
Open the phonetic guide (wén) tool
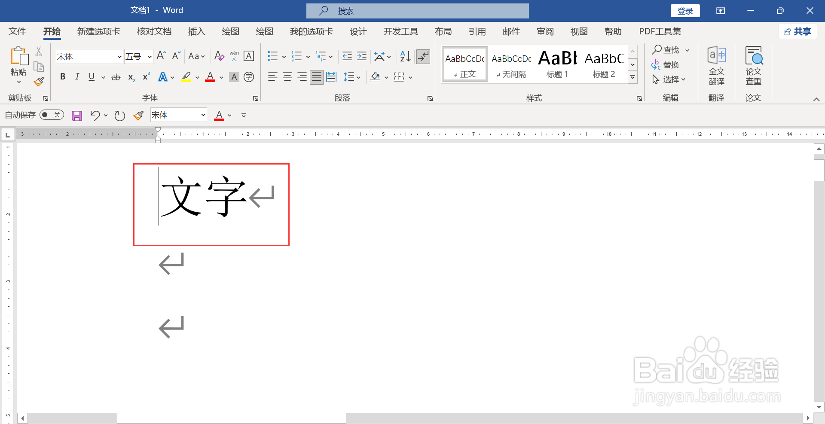pyautogui.click(x=234, y=56)
